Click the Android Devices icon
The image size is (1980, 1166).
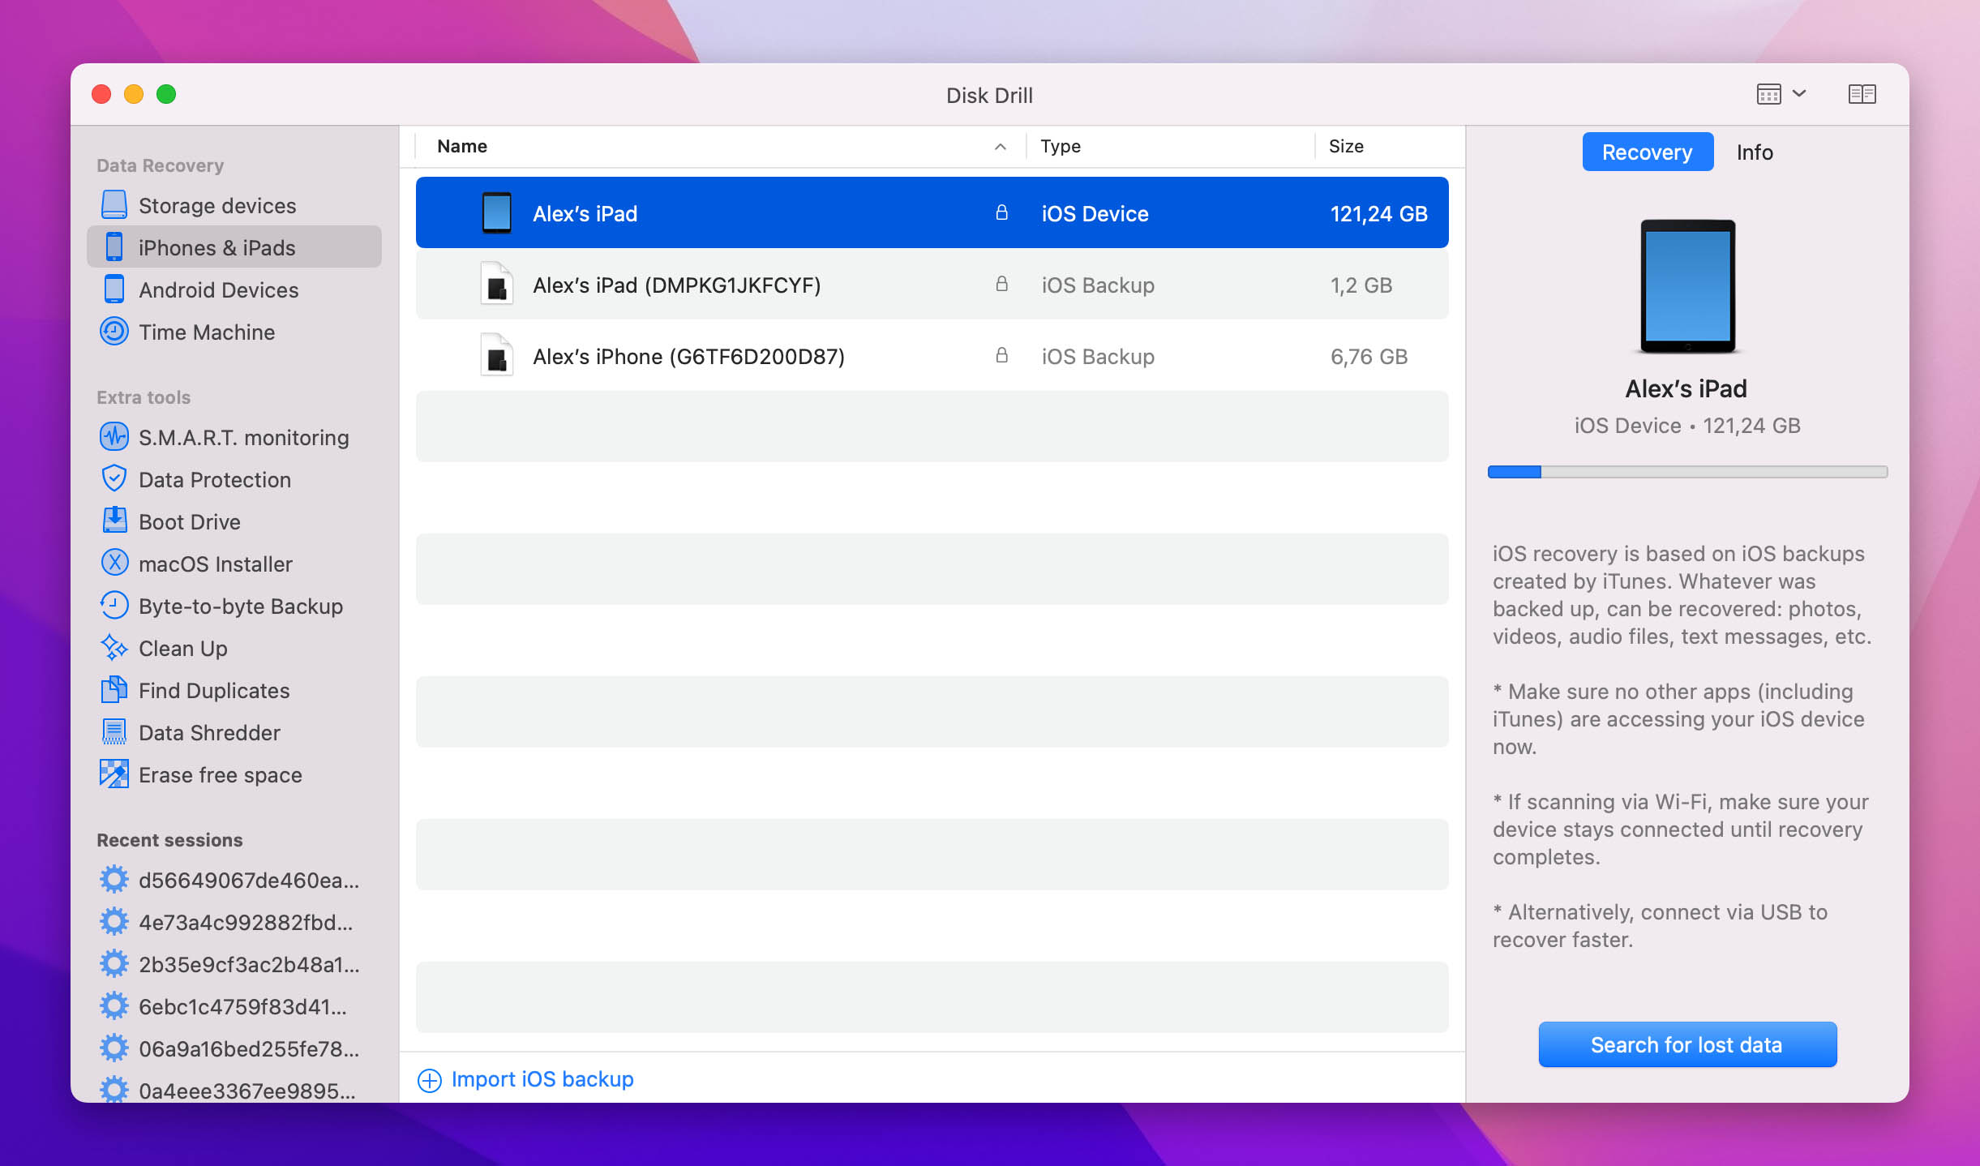[x=114, y=290]
